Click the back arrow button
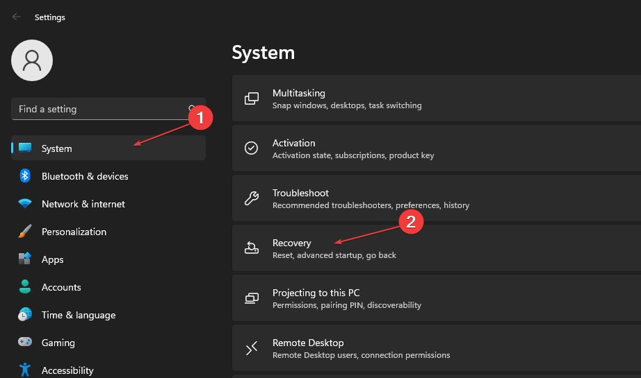641x378 pixels. click(17, 17)
